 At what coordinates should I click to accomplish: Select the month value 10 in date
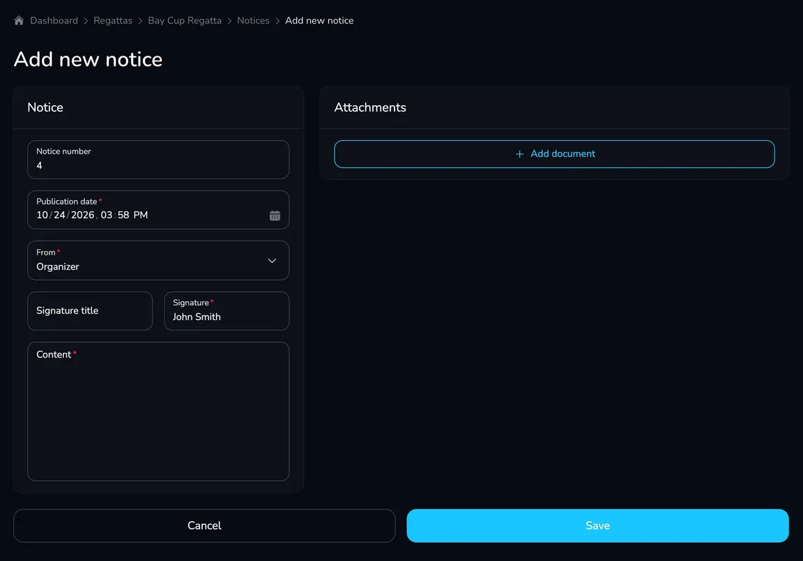click(x=42, y=215)
